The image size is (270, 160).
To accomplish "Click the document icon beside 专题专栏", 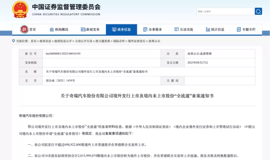I will click(x=239, y=29).
